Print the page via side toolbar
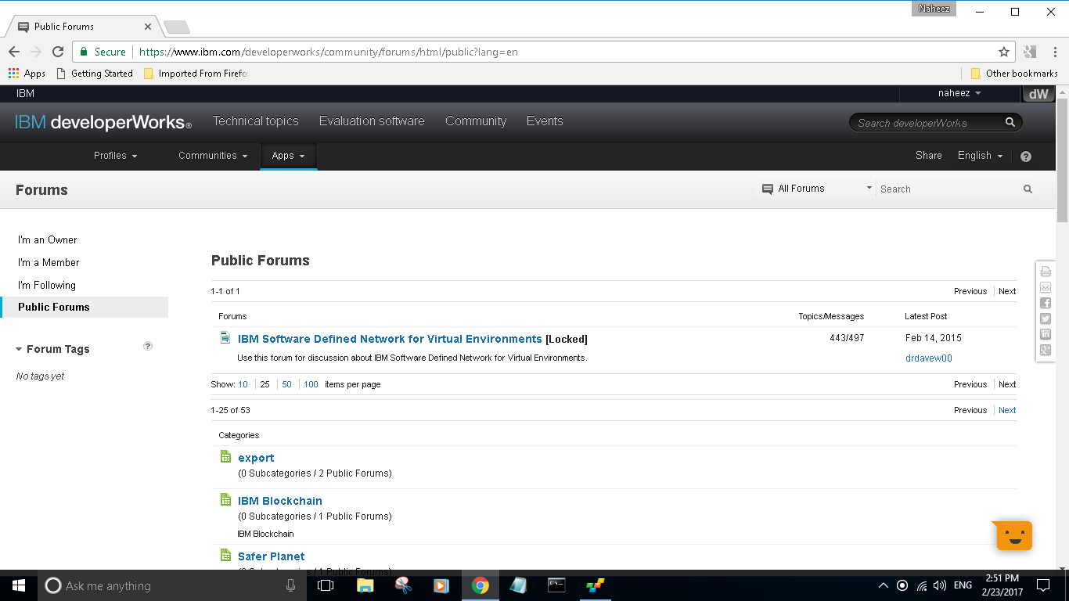The image size is (1069, 601). coord(1046,272)
